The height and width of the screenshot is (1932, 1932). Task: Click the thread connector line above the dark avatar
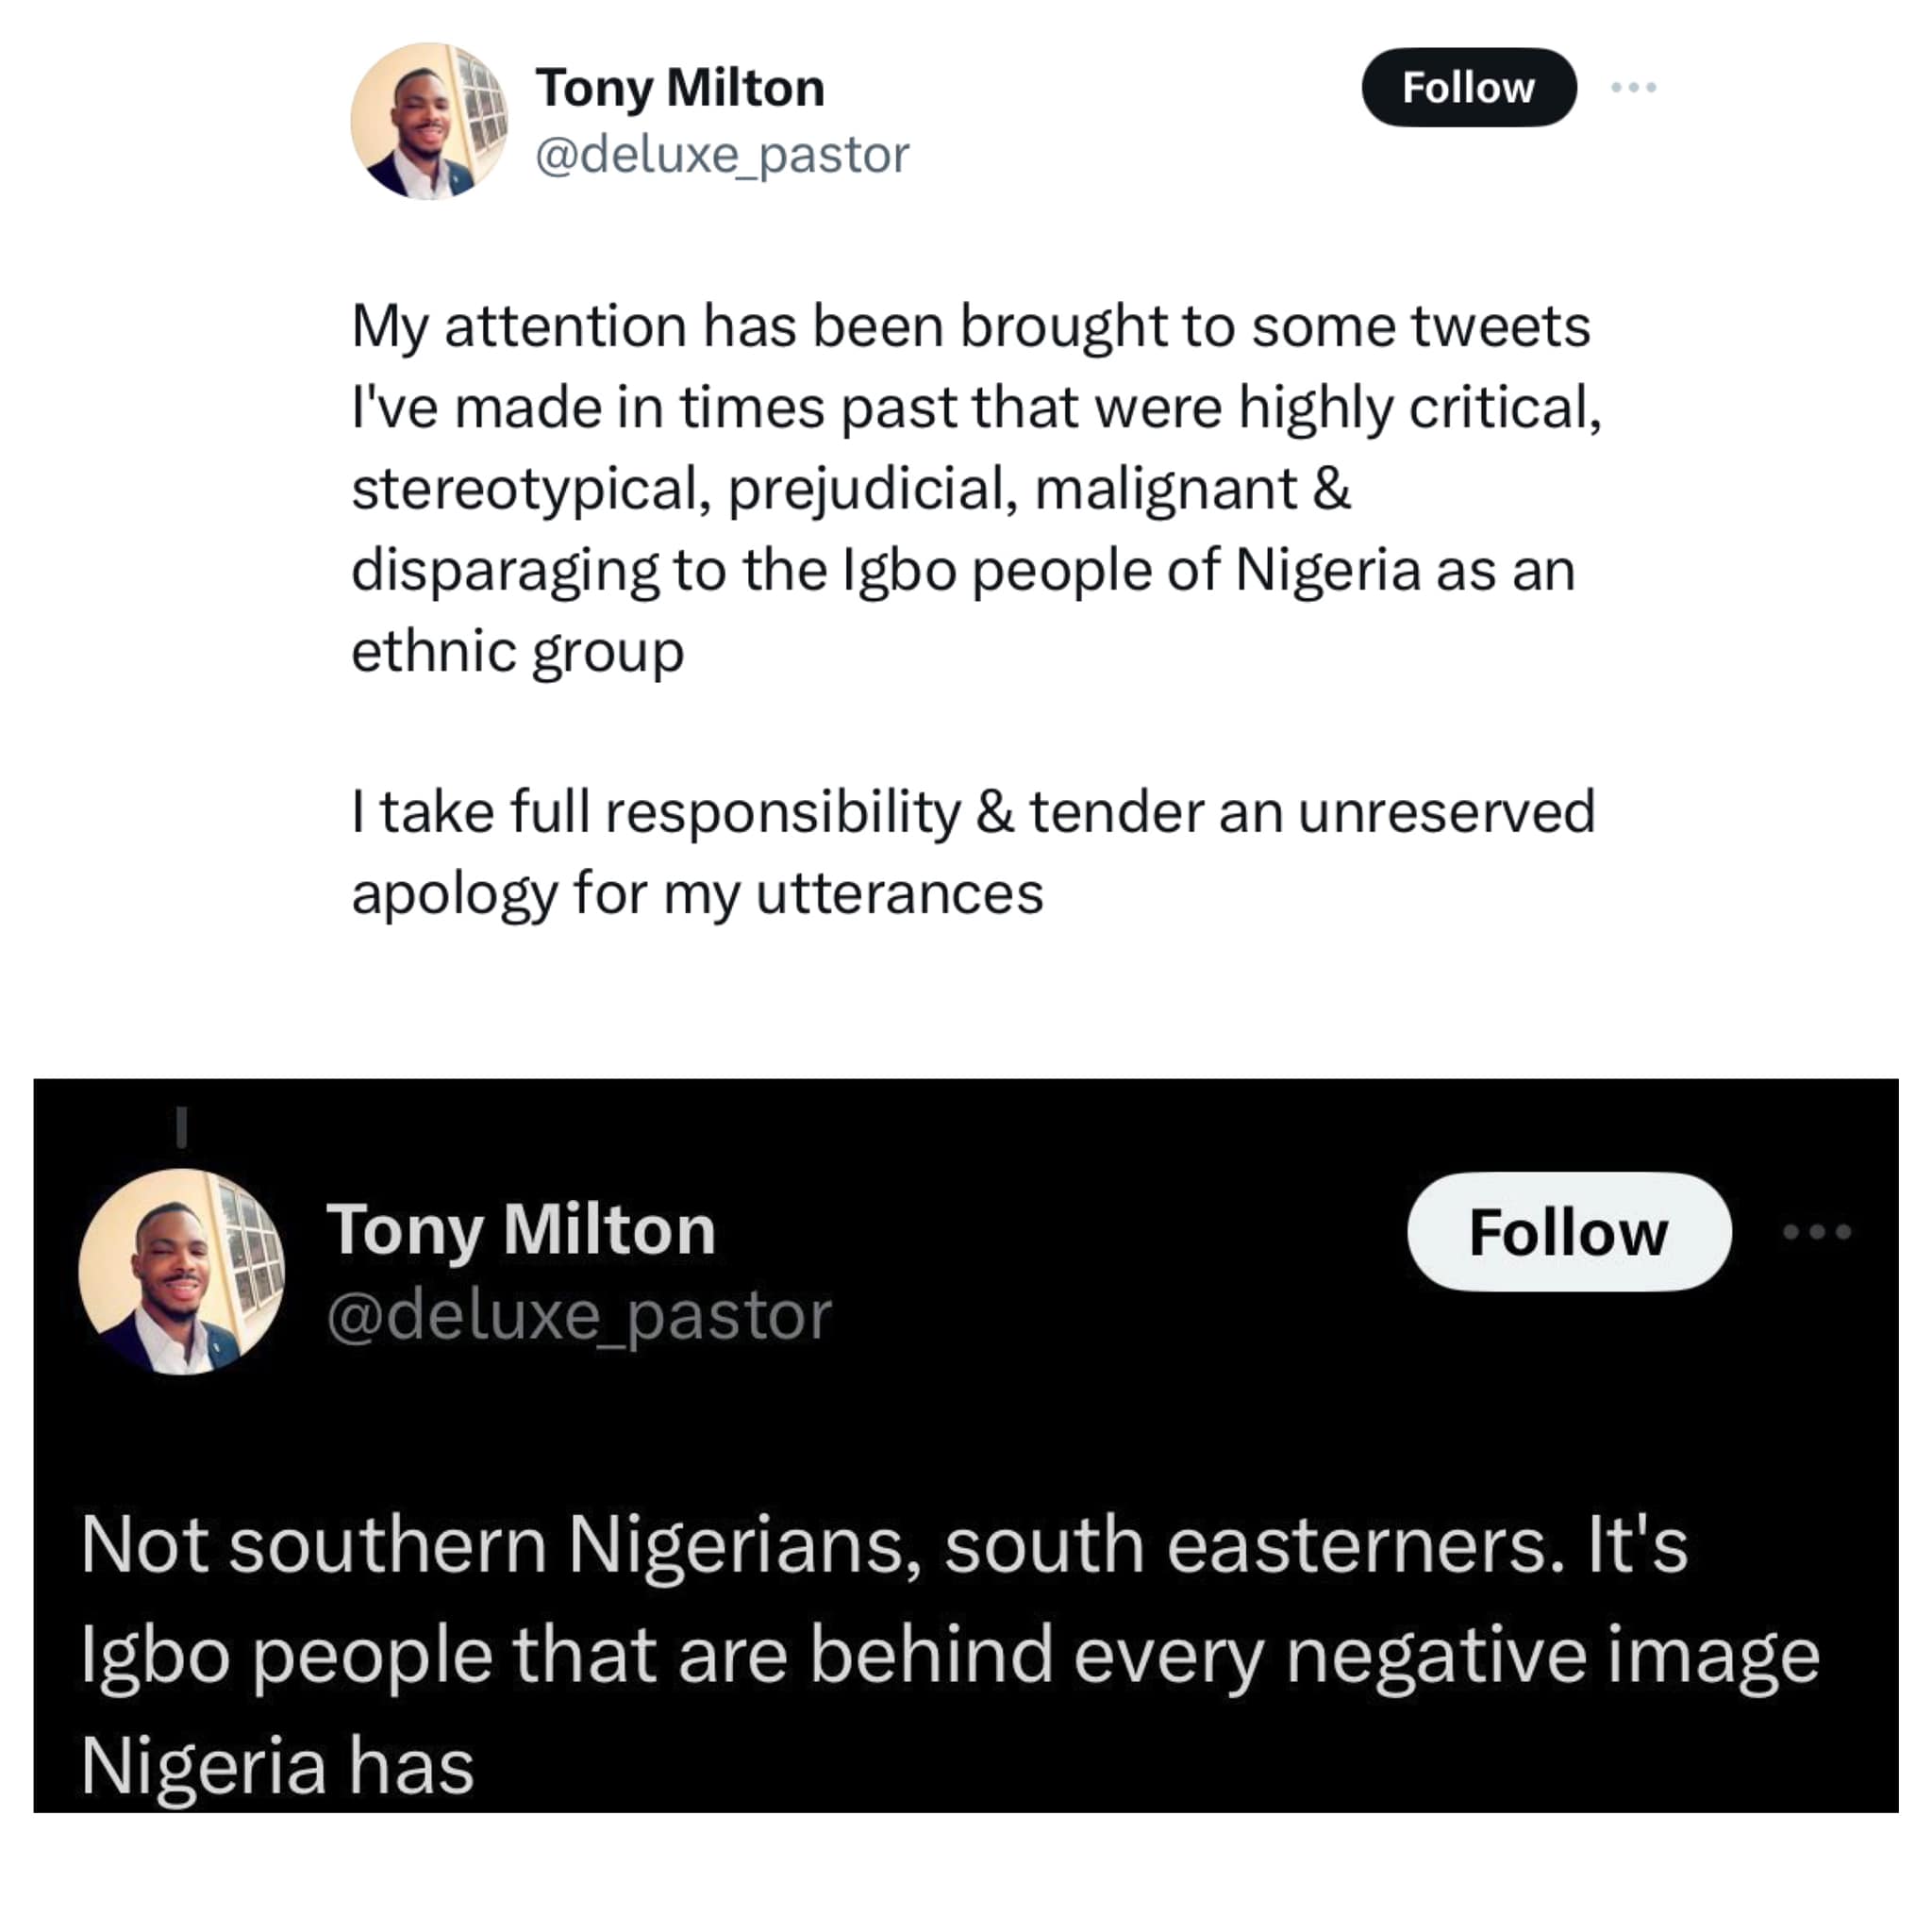click(x=181, y=1126)
